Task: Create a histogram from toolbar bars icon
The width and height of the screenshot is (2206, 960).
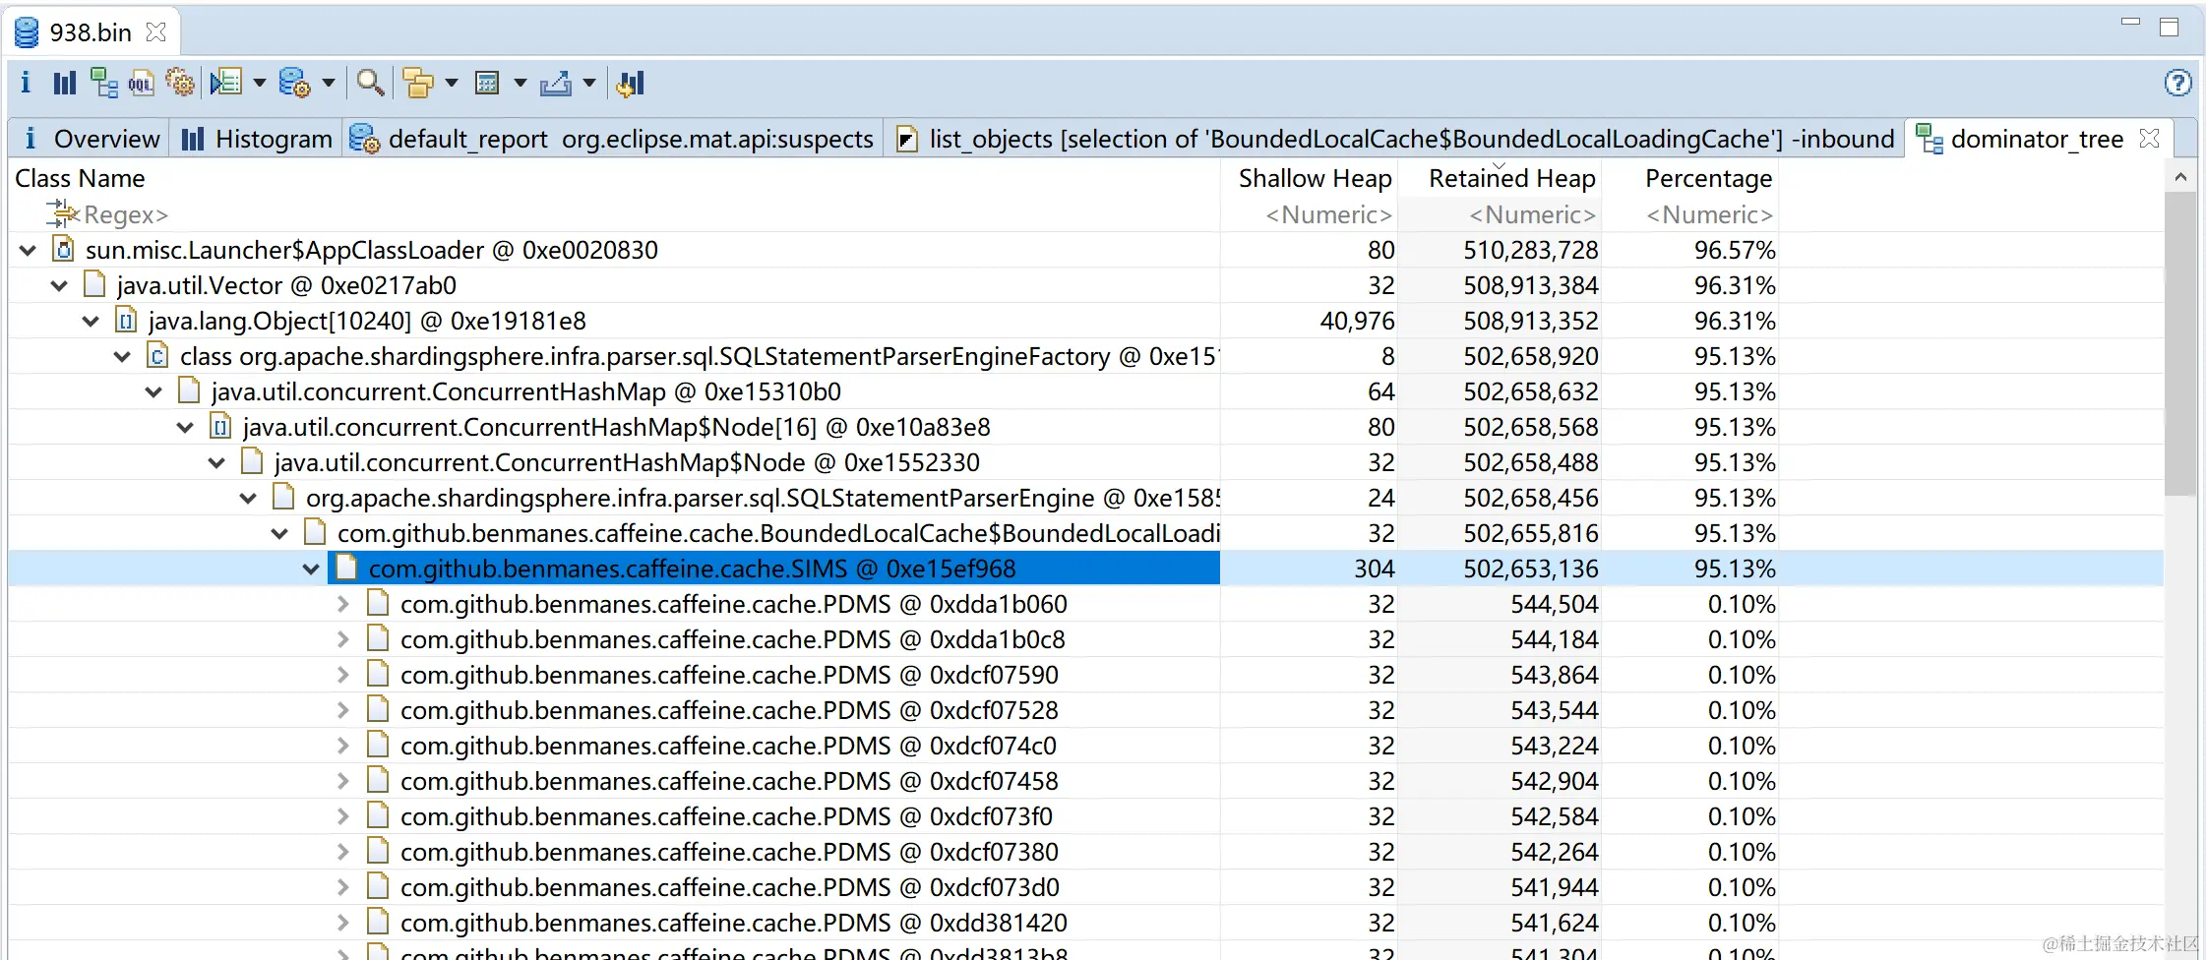Action: [x=64, y=83]
